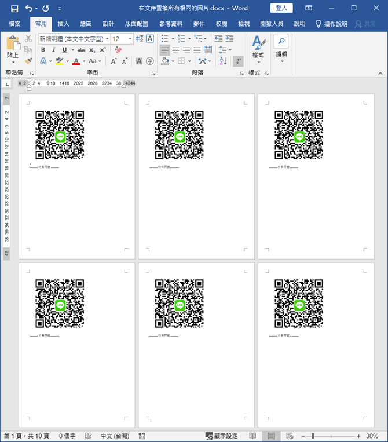Toggle show paragraph marks button
388x442 pixels.
pos(239,61)
